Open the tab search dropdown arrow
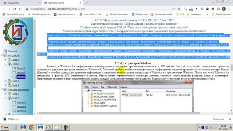The width and height of the screenshot is (233, 131). click(x=213, y=3)
